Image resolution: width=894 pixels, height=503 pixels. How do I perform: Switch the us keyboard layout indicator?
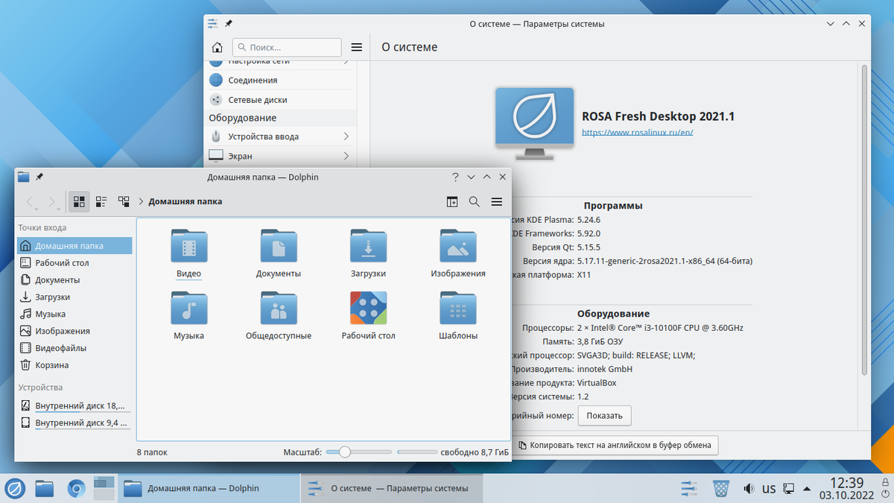(x=769, y=490)
